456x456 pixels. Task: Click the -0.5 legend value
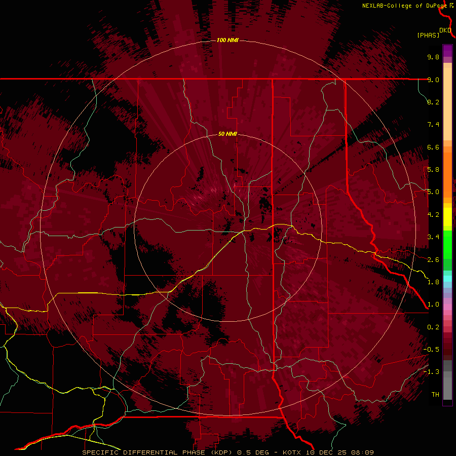pyautogui.click(x=431, y=350)
